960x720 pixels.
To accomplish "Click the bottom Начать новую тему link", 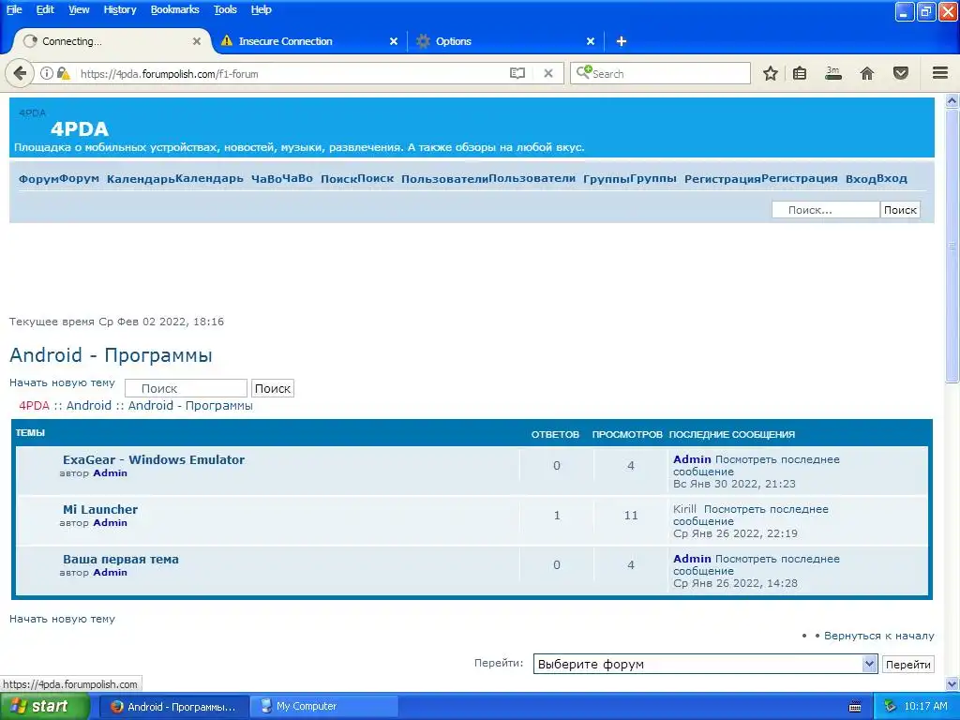I will [62, 619].
